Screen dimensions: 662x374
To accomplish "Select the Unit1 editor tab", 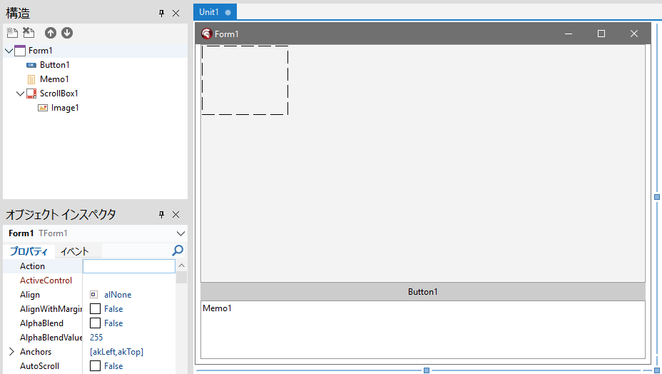I will (209, 12).
